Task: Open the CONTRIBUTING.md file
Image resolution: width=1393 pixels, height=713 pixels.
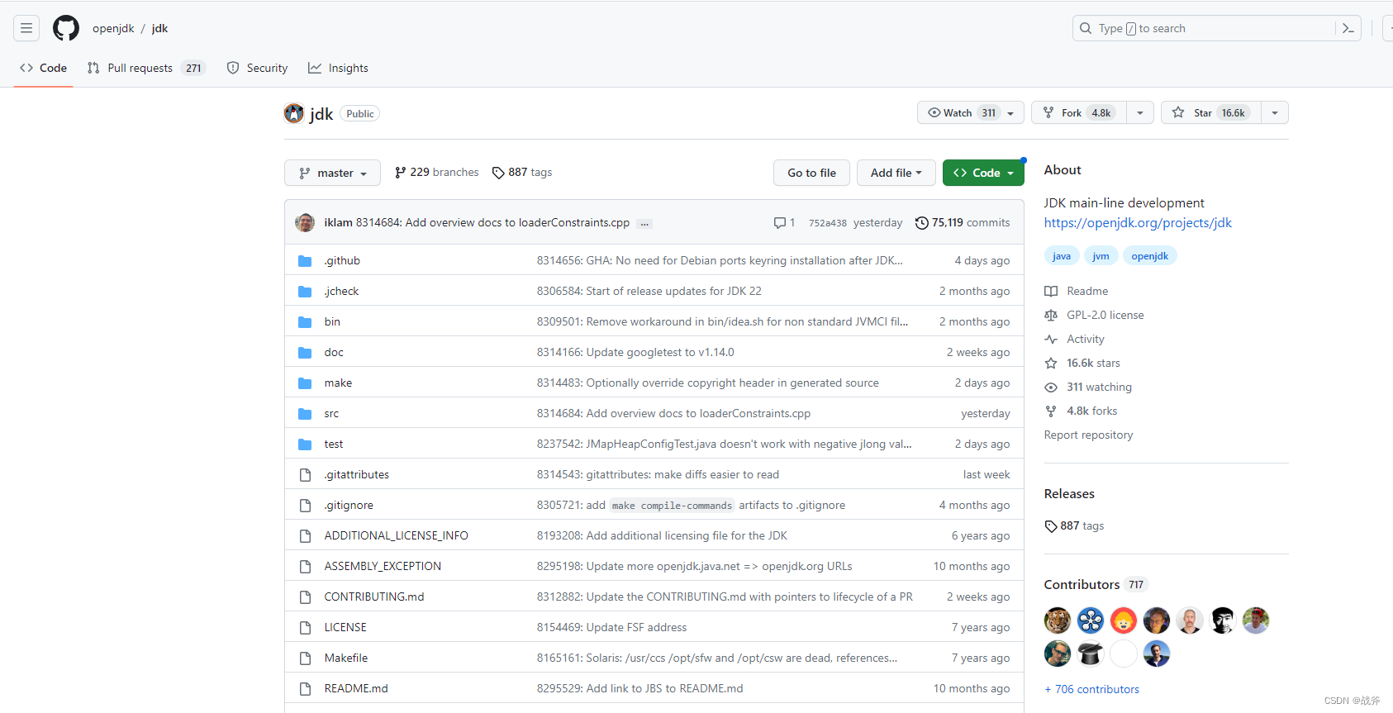Action: tap(373, 597)
